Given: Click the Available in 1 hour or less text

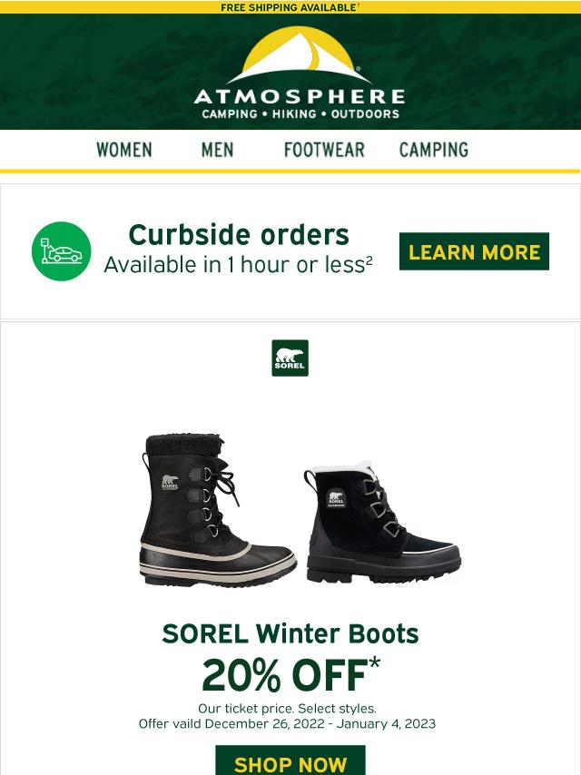Looking at the screenshot, I should coord(238,265).
